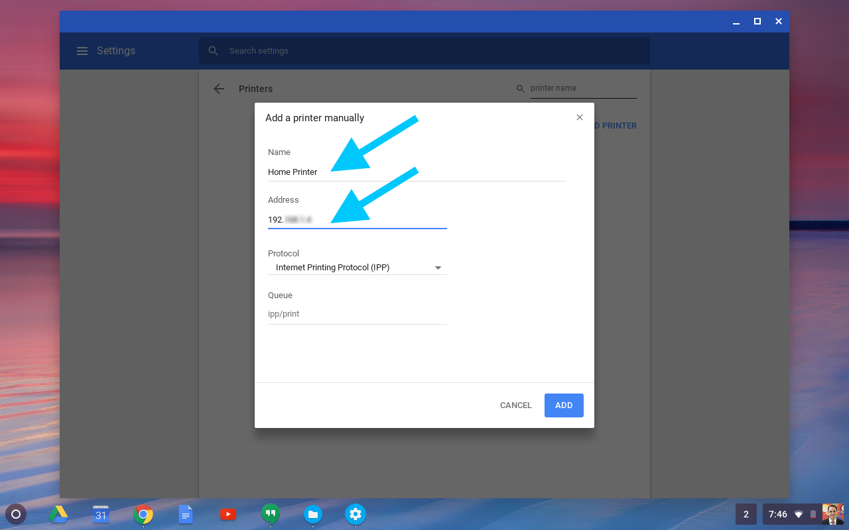The width and height of the screenshot is (849, 530).
Task: Open the notification counter showing 2
Action: pyautogui.click(x=746, y=514)
